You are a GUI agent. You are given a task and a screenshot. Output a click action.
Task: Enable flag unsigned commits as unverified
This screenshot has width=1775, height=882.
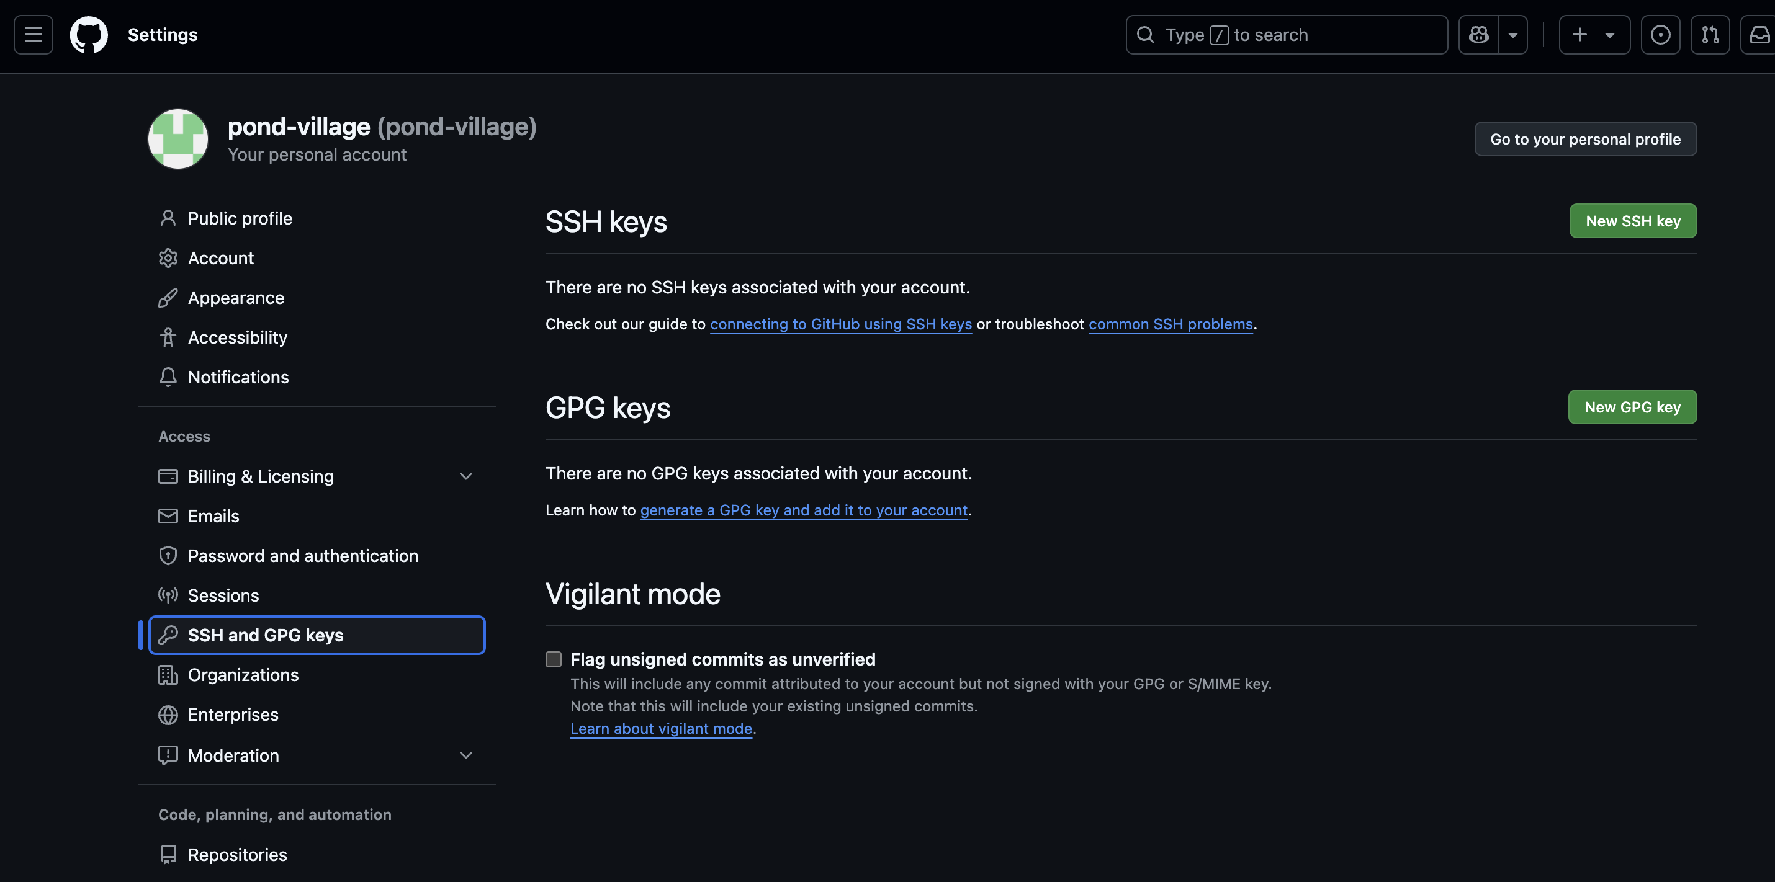coord(554,659)
